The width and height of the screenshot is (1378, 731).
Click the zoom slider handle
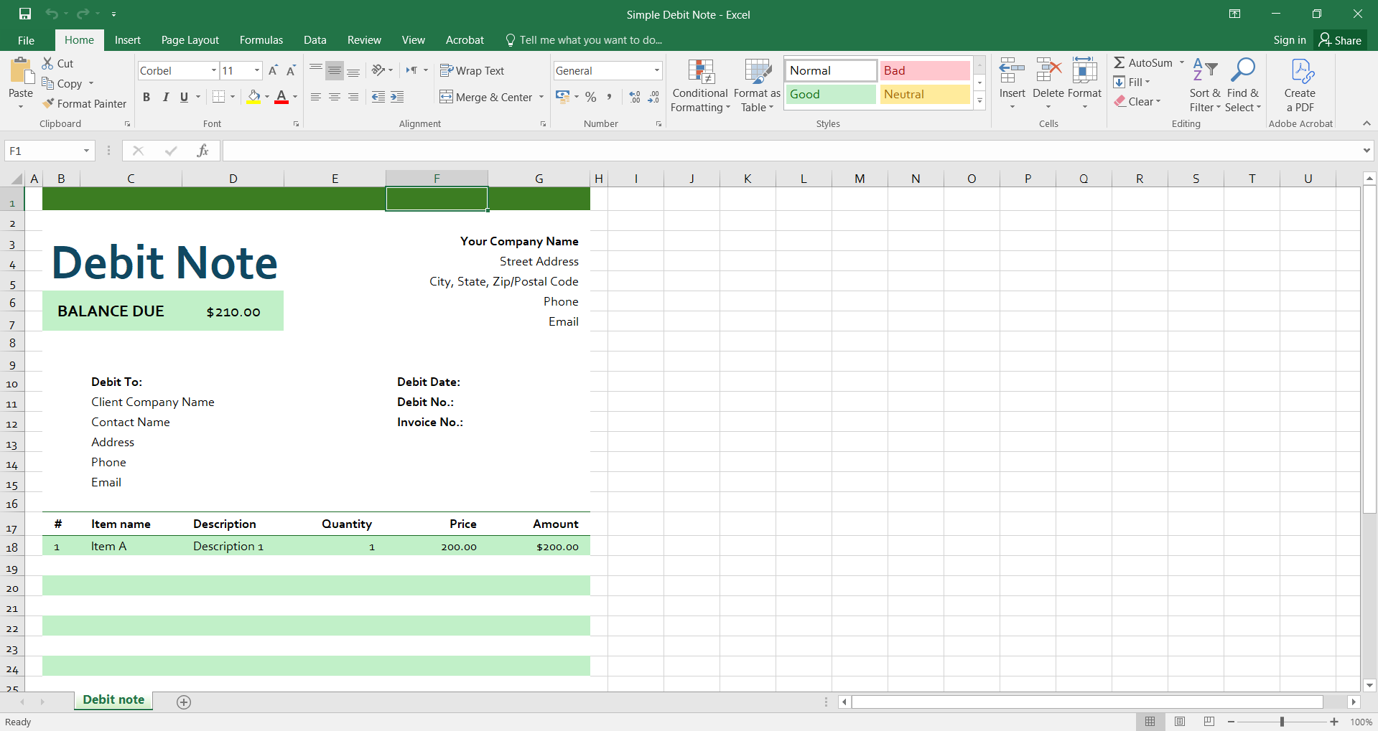pos(1282,722)
